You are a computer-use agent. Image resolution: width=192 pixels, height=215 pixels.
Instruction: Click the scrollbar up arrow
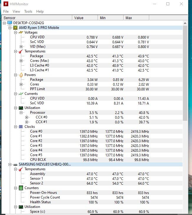coord(185,23)
